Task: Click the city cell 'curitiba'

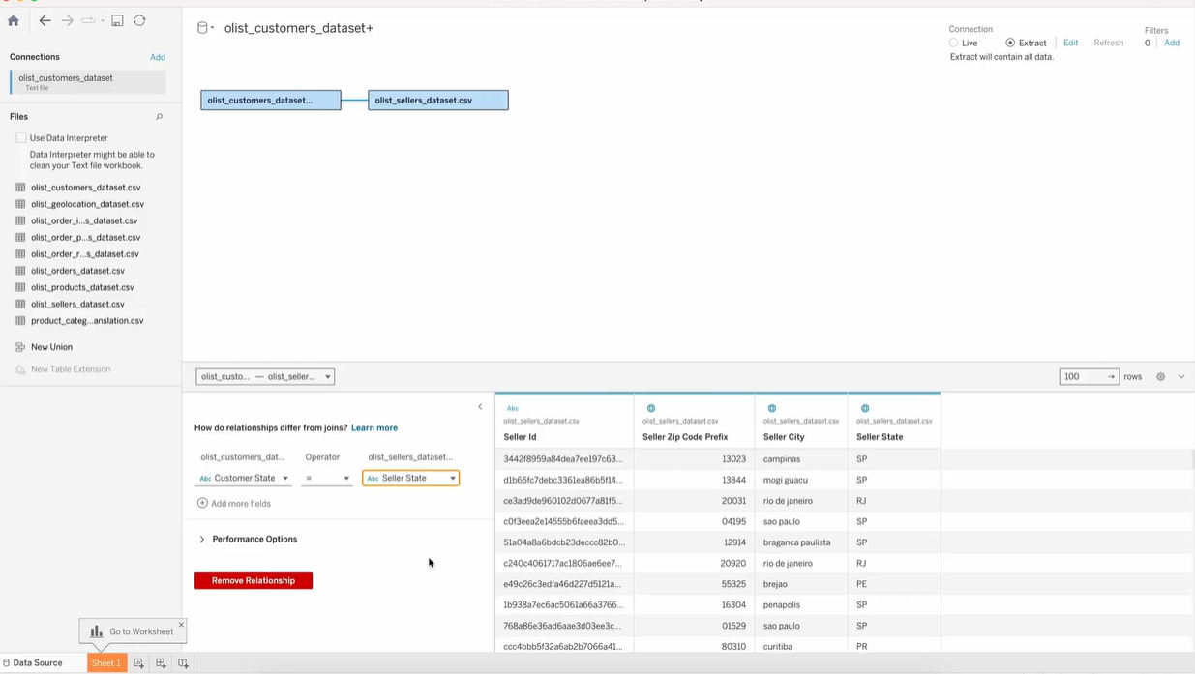Action: pos(801,646)
